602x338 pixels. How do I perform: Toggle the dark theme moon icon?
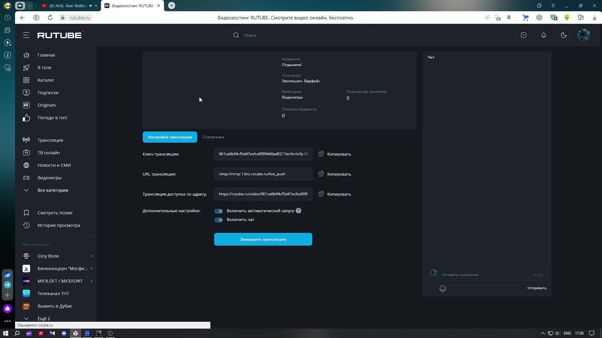(564, 35)
